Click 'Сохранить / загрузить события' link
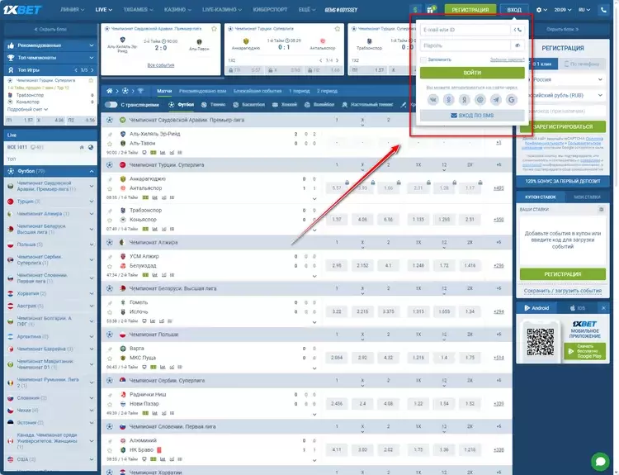The width and height of the screenshot is (619, 475). coord(563,291)
